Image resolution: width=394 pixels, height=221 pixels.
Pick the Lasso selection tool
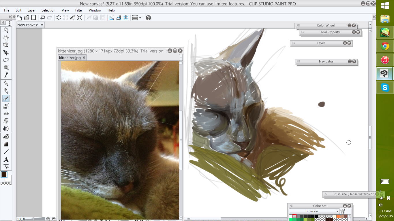coord(6,60)
